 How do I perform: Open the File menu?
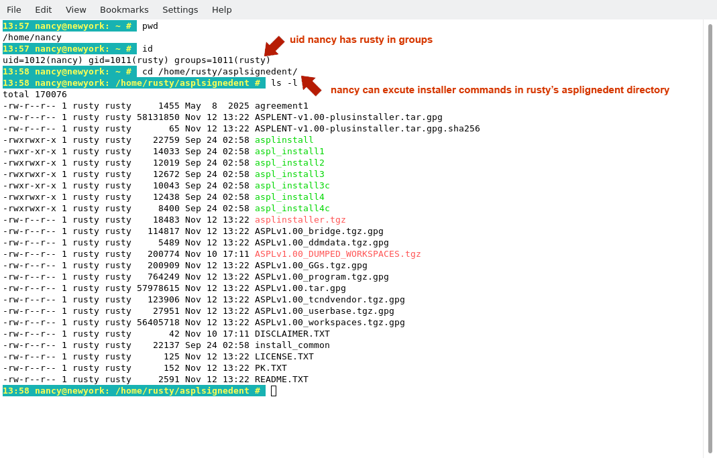[x=14, y=9]
